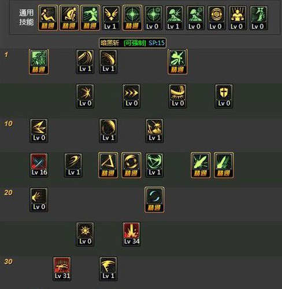The height and width of the screenshot is (289, 282).
Task: Select the golden sweeping slash skill in level 30 row
Action: pyautogui.click(x=108, y=269)
